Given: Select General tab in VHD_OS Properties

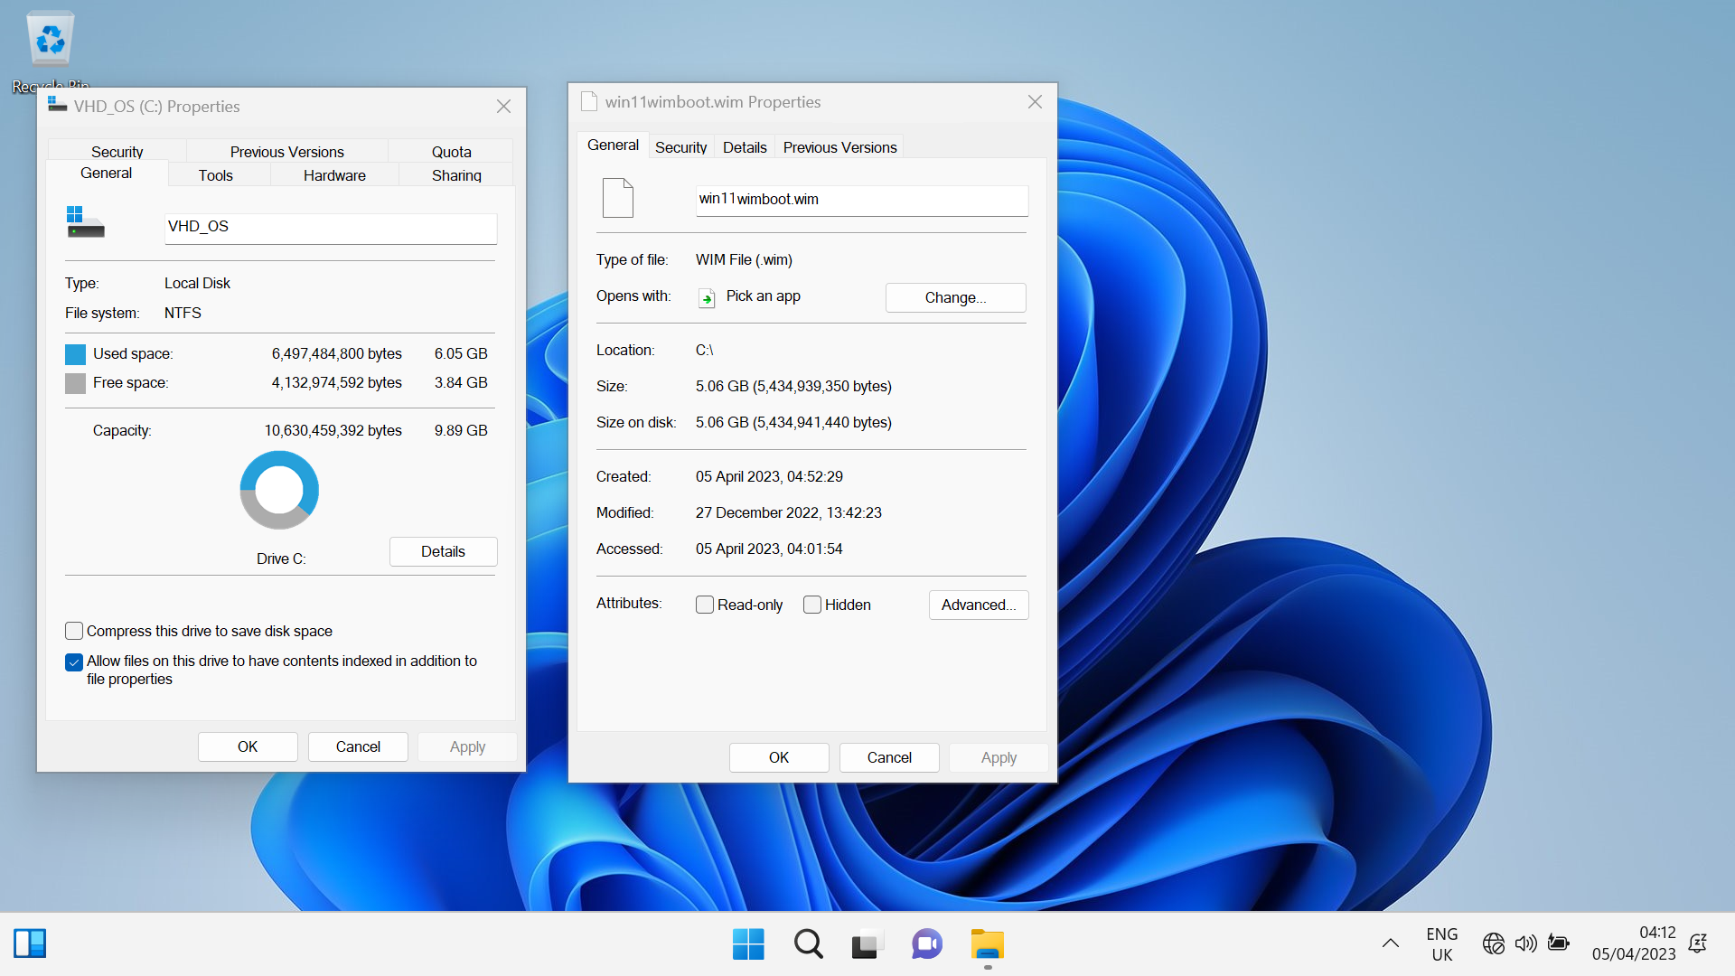Looking at the screenshot, I should coord(106,173).
